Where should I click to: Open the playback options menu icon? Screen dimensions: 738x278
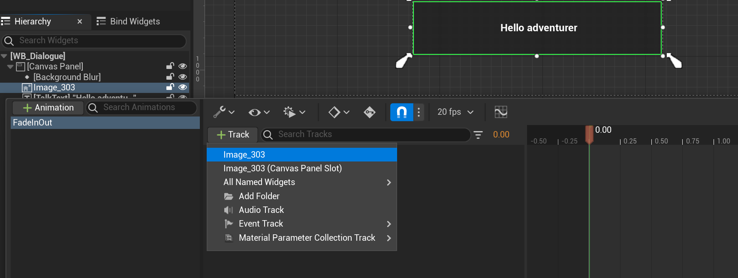(x=294, y=112)
